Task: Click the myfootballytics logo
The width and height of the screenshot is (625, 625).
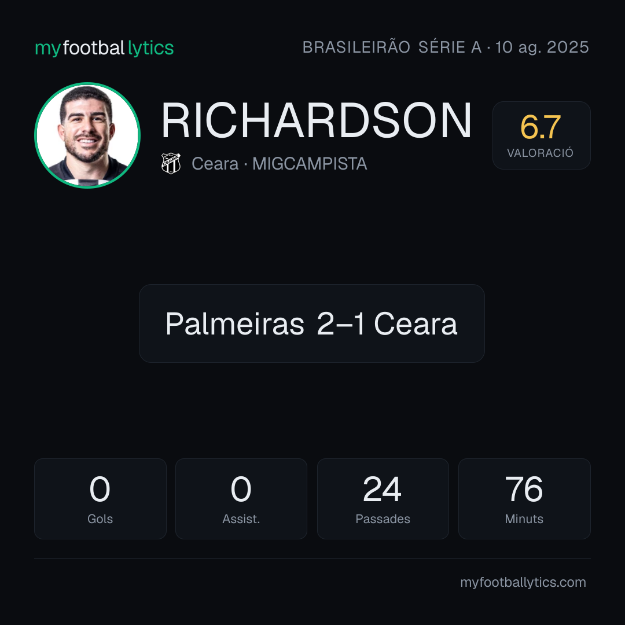Action: click(104, 48)
